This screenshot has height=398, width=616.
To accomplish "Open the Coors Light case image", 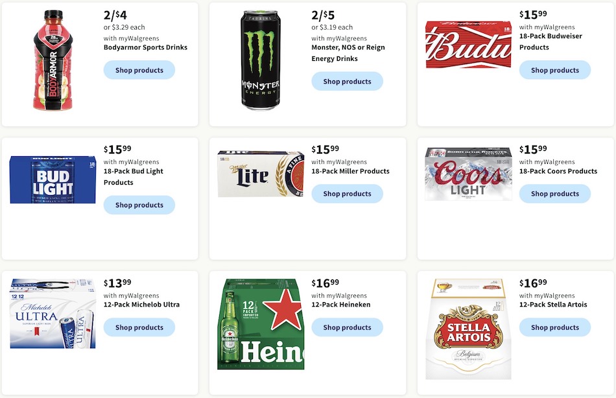I will point(468,174).
